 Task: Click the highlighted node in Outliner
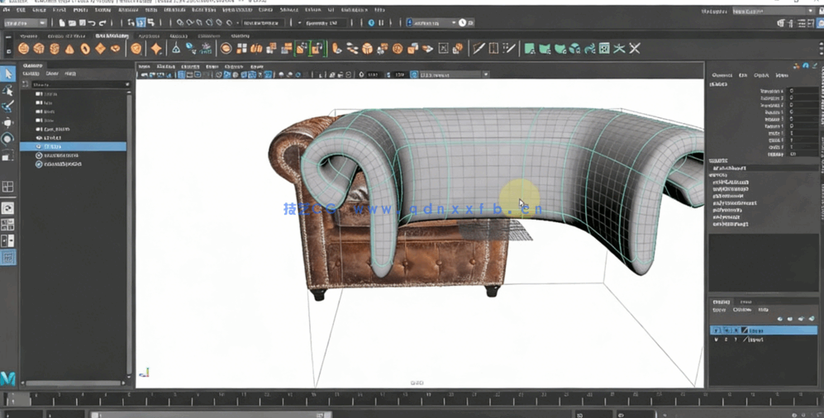tap(73, 146)
